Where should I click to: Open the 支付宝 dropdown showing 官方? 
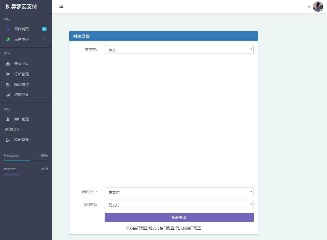click(x=179, y=49)
